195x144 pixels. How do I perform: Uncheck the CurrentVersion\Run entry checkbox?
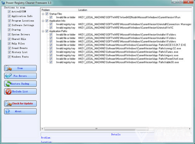[x=51, y=17]
